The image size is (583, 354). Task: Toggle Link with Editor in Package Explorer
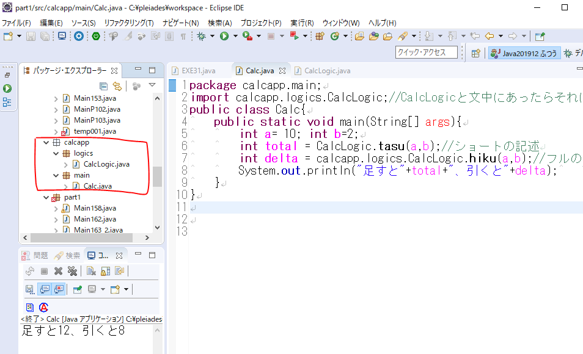[x=117, y=86]
